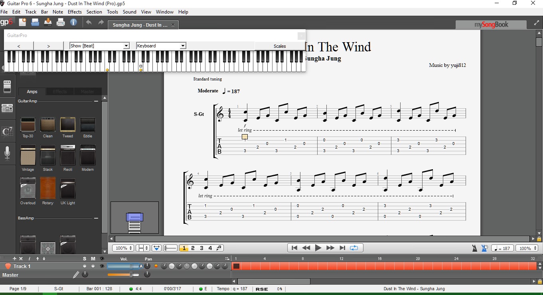543x295 pixels.
Task: Open the mySongBook tab
Action: click(491, 25)
